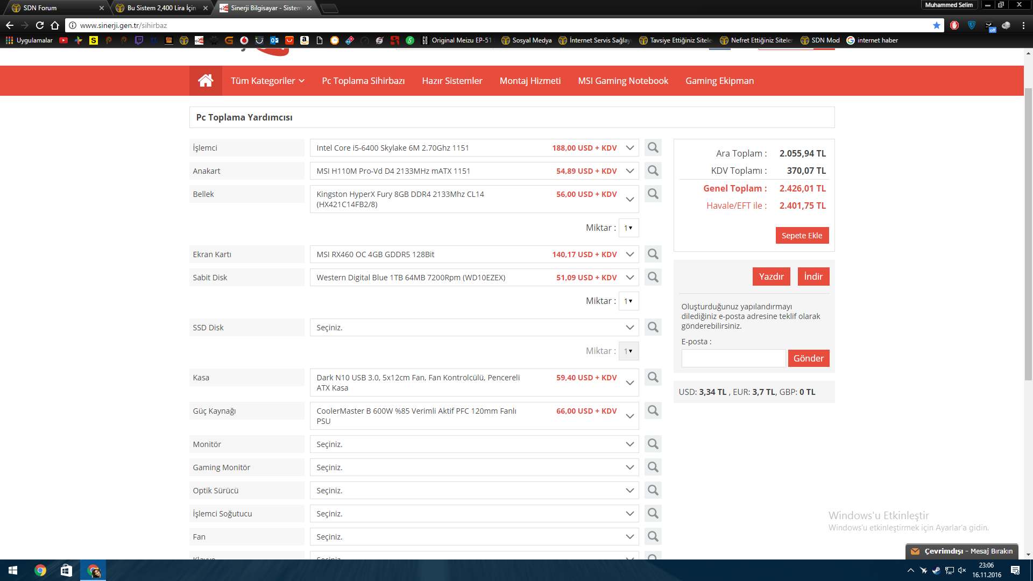1033x581 pixels.
Task: Open Bellek Miktar quantity selector
Action: pos(628,228)
